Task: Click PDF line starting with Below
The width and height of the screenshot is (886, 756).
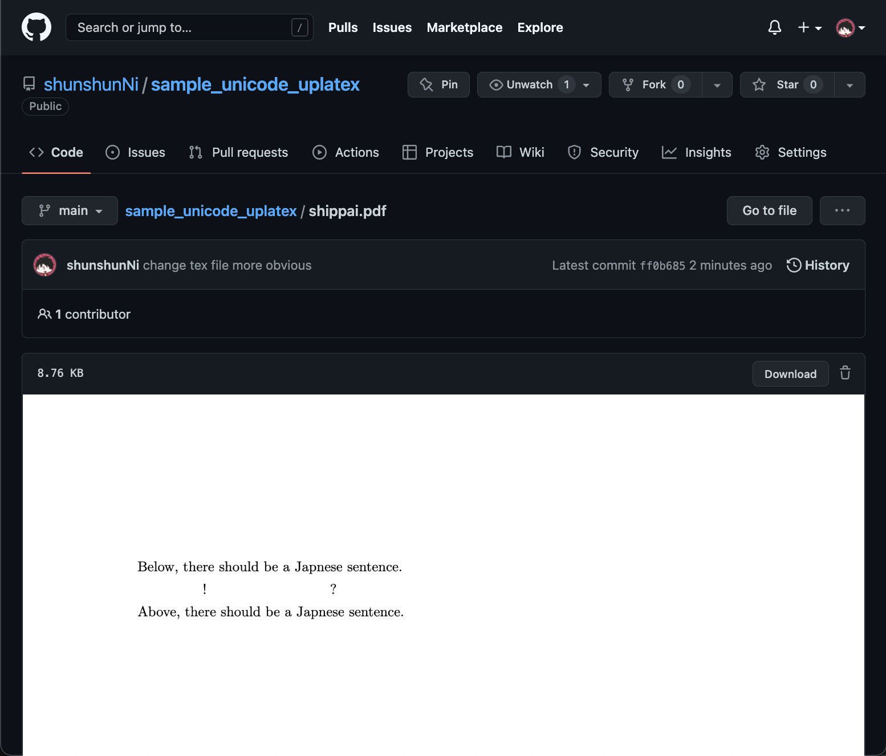Action: coord(270,567)
